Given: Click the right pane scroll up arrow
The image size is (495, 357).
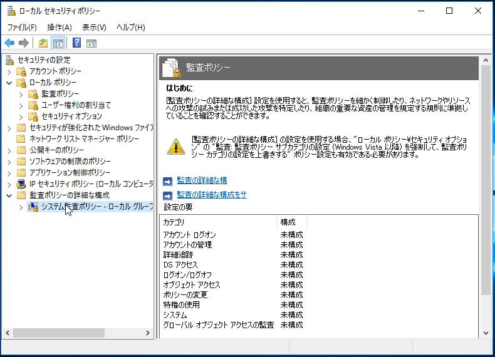Looking at the screenshot, I should [486, 60].
